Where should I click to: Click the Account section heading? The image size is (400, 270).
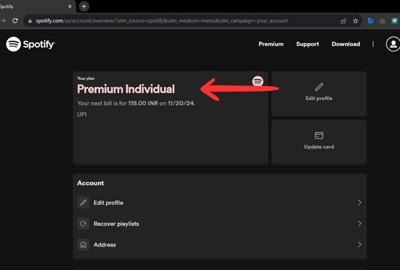tap(90, 183)
